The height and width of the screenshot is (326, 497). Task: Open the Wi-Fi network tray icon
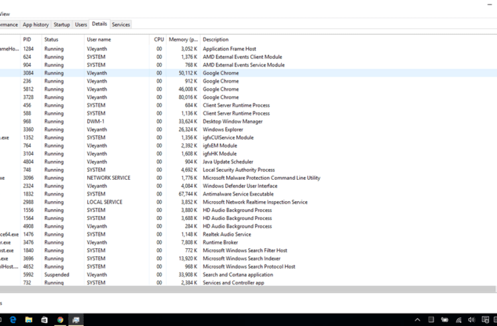[458, 320]
